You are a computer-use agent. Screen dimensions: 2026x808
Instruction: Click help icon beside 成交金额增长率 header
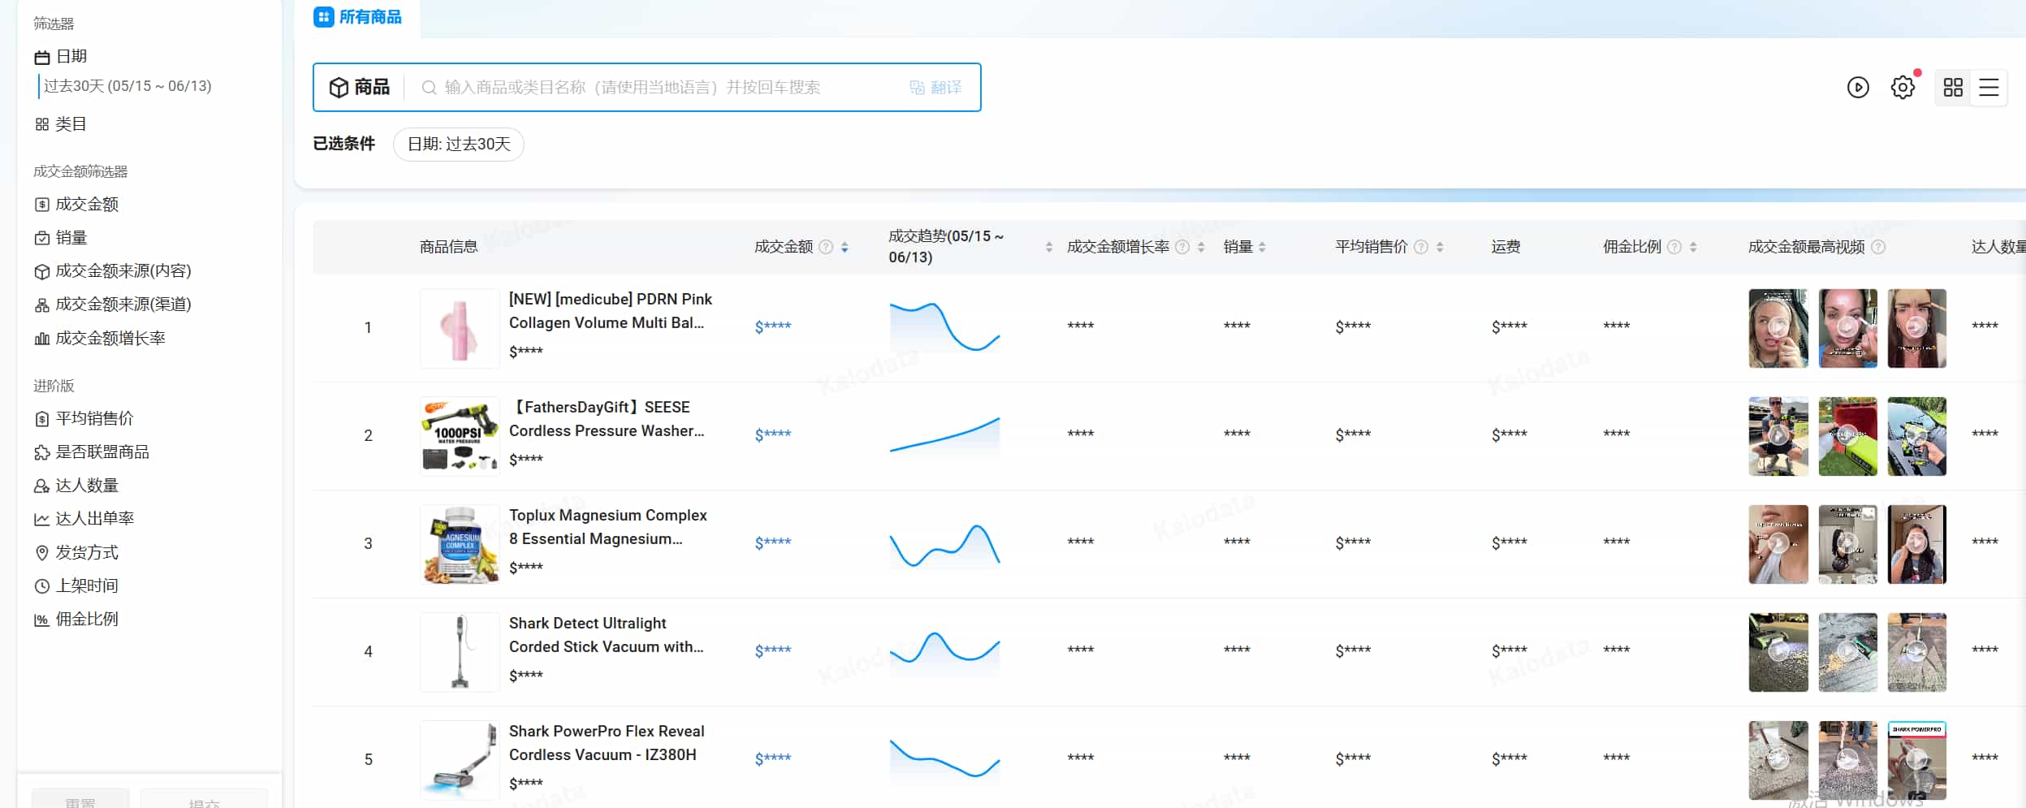[1182, 247]
